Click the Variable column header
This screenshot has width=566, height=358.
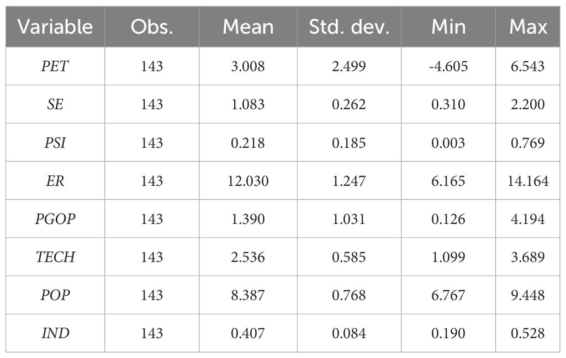click(55, 26)
